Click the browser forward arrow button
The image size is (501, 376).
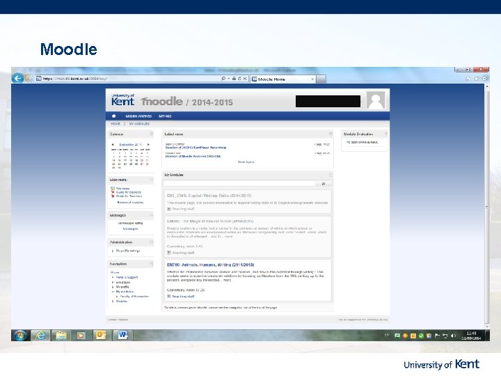29,78
